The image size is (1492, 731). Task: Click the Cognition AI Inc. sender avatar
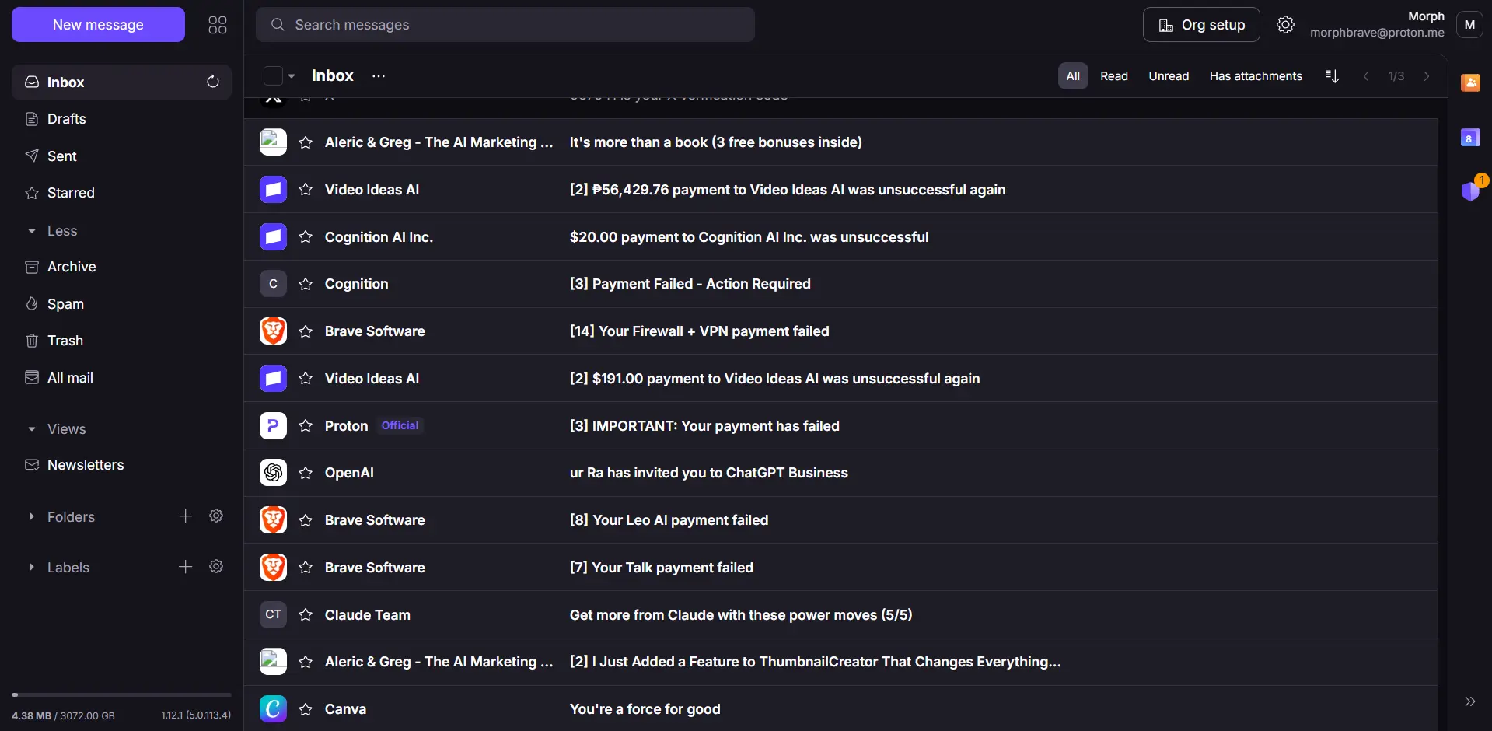(273, 237)
